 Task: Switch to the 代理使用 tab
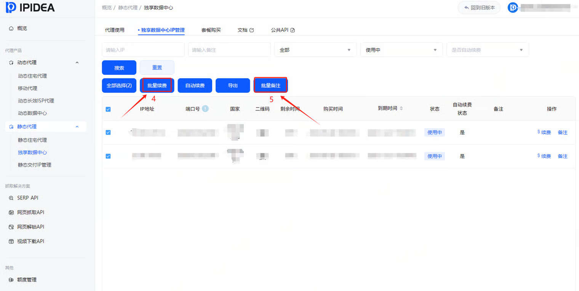pyautogui.click(x=115, y=30)
